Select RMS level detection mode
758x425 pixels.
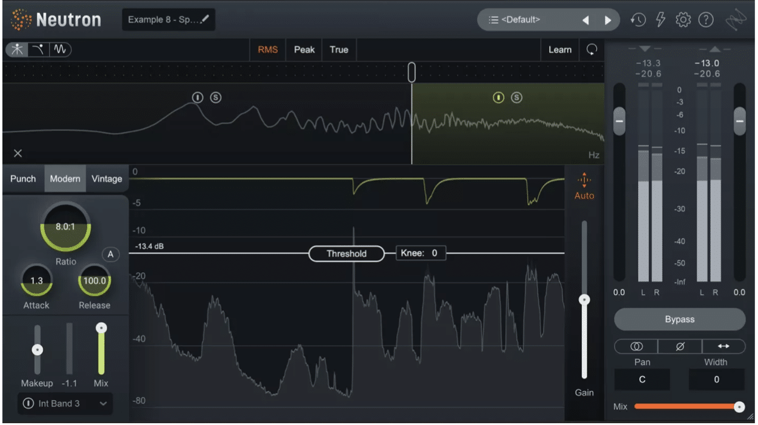click(x=268, y=50)
